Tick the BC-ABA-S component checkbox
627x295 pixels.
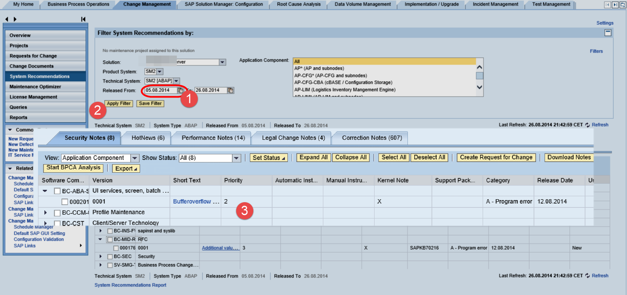coord(57,191)
